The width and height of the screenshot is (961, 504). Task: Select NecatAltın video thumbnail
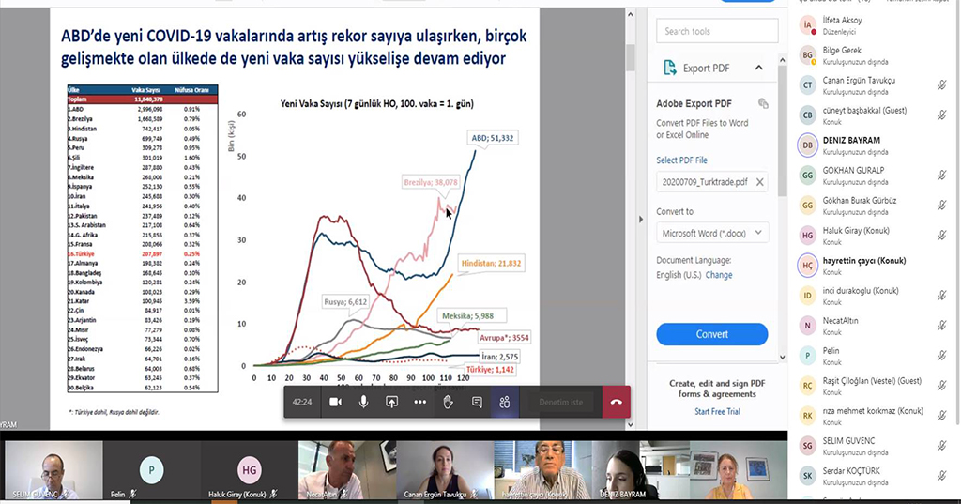click(x=347, y=470)
